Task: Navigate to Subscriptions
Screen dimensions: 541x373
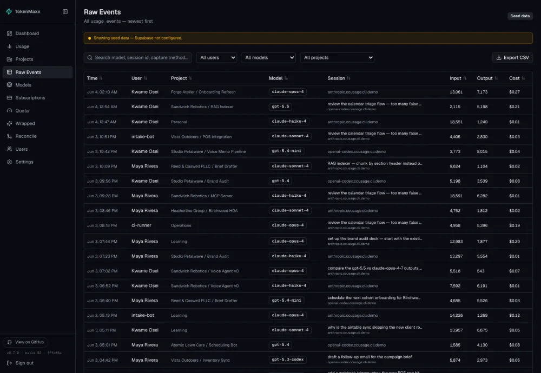Action: pos(38,97)
